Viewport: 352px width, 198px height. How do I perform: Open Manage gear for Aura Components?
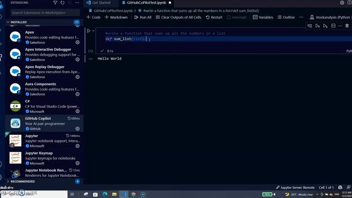tap(78, 94)
